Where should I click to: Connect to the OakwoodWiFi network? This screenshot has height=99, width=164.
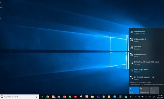[x=146, y=33]
